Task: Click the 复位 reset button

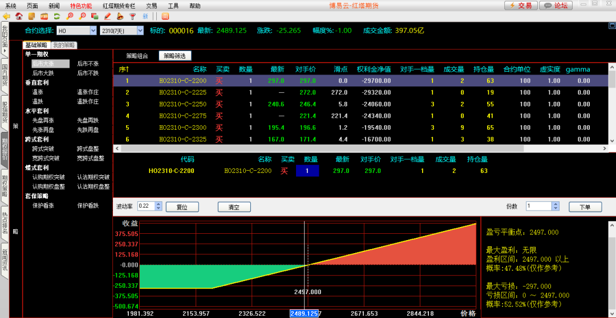Action: [181, 207]
